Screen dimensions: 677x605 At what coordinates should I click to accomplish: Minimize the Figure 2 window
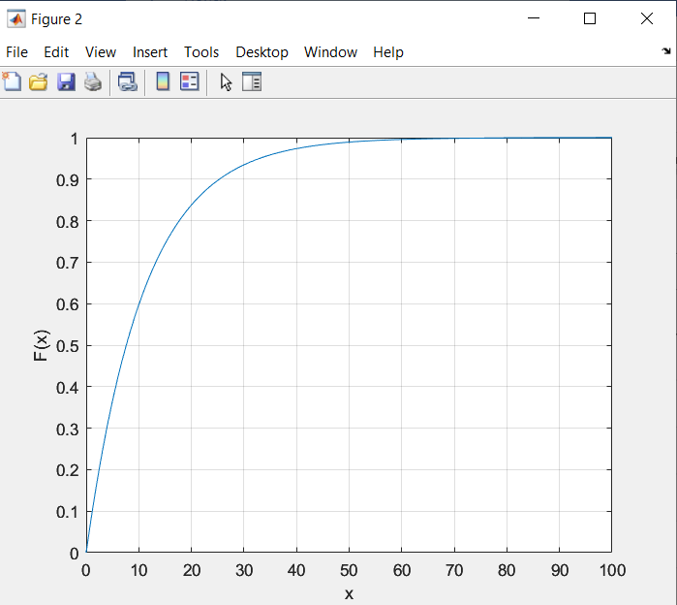(534, 18)
